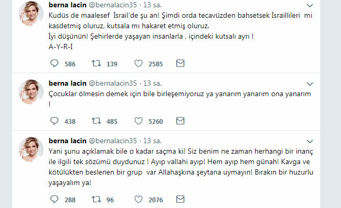Viewport: 341px width, 208px height.
Task: Reply to the tweet with 288 replies
Action: [x=54, y=199]
